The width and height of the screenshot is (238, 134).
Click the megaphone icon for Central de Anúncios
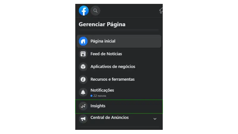pyautogui.click(x=83, y=119)
